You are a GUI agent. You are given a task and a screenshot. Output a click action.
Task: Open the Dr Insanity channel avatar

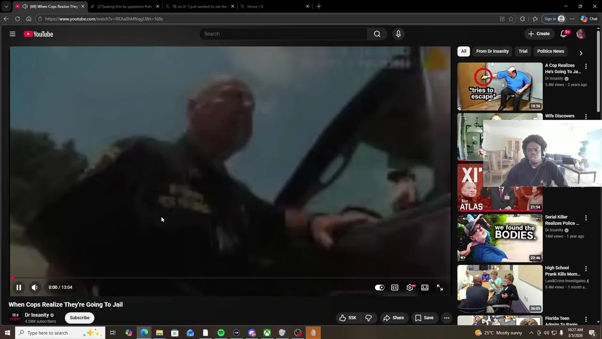[15, 317]
